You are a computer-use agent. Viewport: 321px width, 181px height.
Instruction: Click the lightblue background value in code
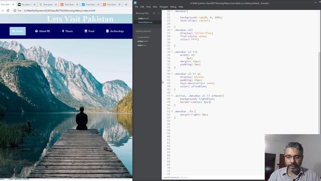(x=206, y=99)
